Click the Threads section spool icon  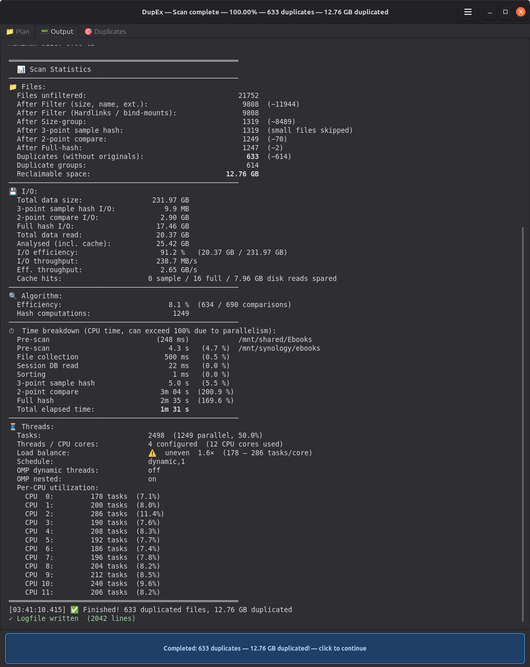(13, 427)
